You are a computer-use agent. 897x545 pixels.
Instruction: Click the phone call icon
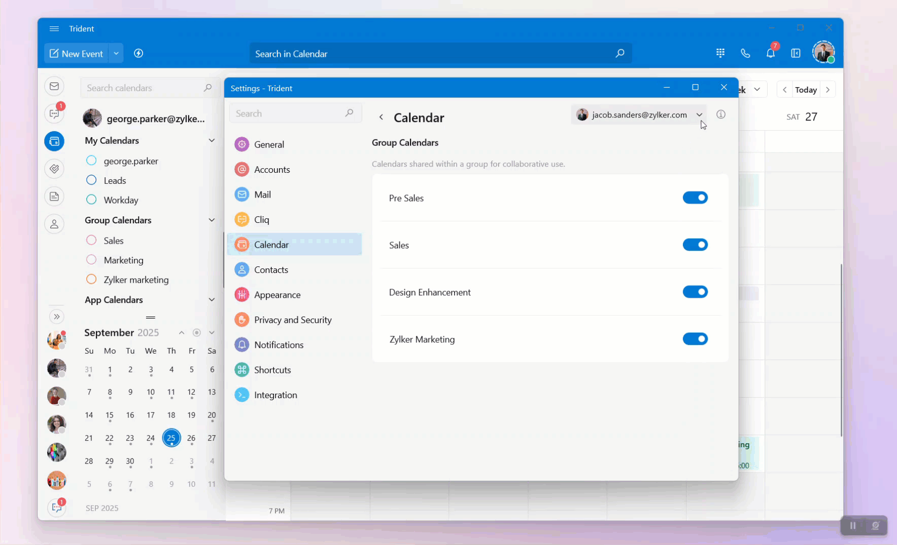[745, 53]
